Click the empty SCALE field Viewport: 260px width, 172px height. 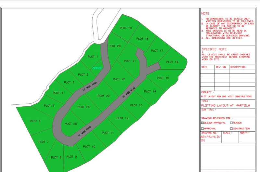click(x=230, y=138)
